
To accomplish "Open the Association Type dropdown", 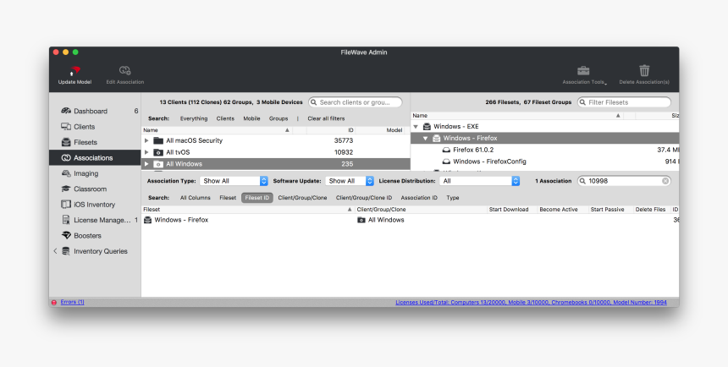I will click(234, 181).
